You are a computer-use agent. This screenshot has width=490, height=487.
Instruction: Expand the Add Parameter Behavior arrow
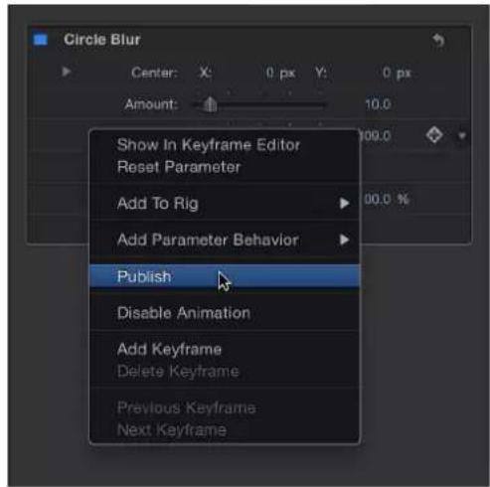(345, 240)
